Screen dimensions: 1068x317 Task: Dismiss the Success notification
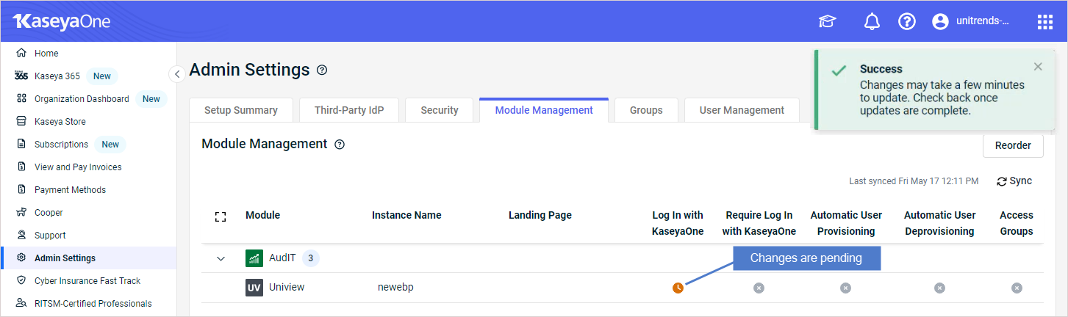[1038, 67]
